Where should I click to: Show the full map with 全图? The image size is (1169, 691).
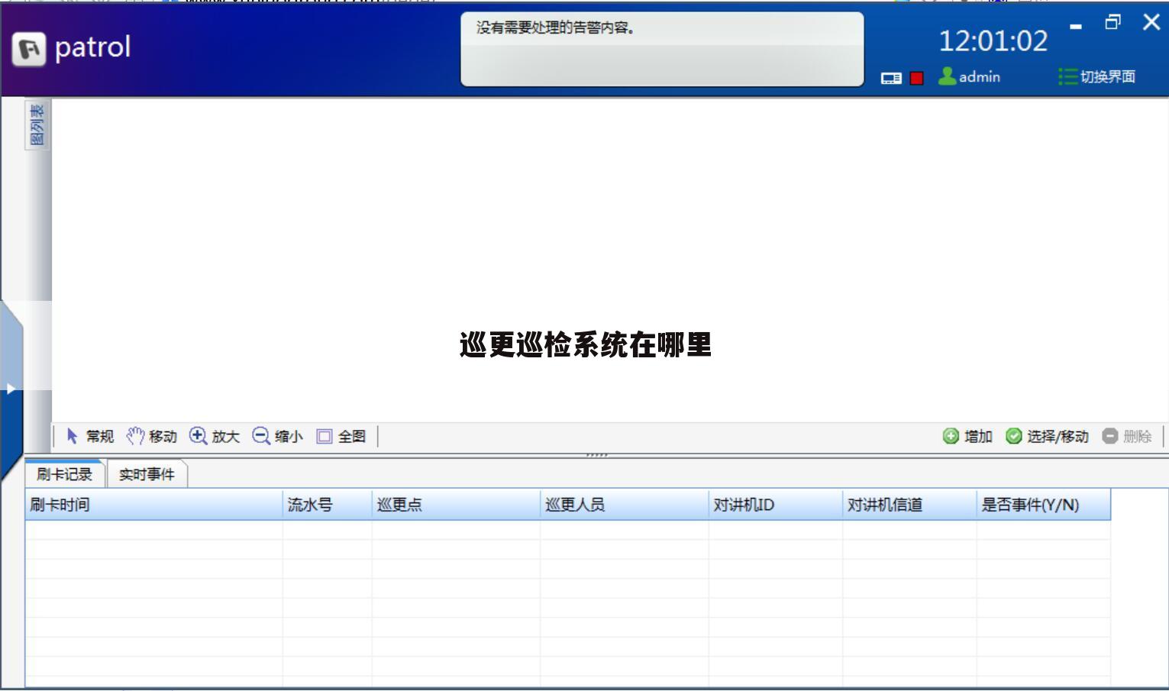tap(341, 436)
